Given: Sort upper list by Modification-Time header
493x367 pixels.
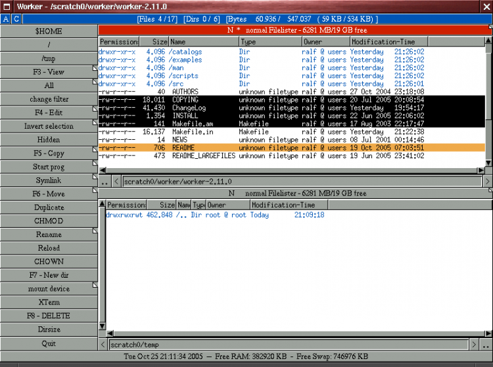Looking at the screenshot, I should point(389,42).
